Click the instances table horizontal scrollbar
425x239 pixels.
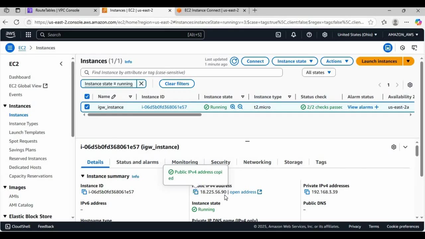(144, 115)
